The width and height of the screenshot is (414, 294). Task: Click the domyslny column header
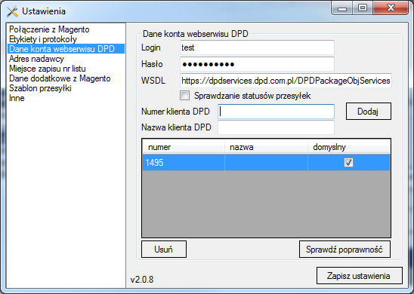pyautogui.click(x=349, y=147)
